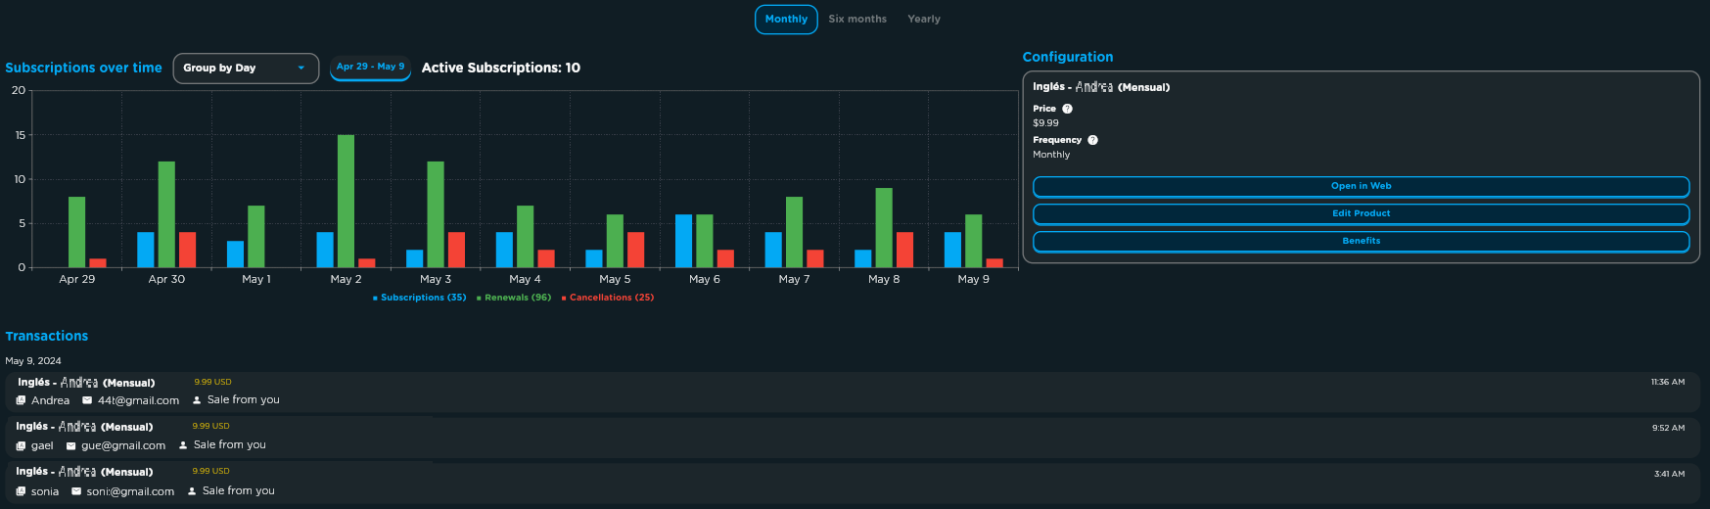Click the envelope icon beside 44t@gmail.com
Screen dimensions: 1710x509
(x=87, y=400)
